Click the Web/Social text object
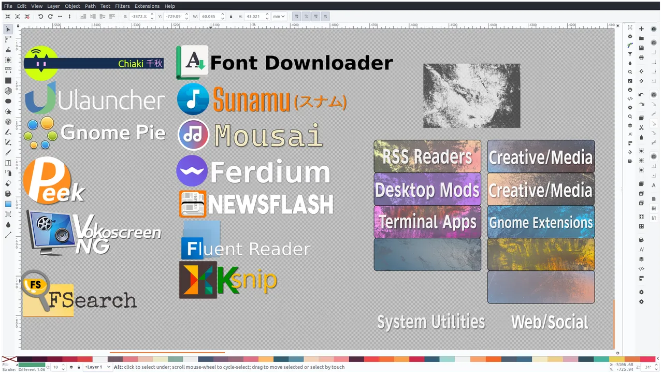663x375 pixels. 550,322
